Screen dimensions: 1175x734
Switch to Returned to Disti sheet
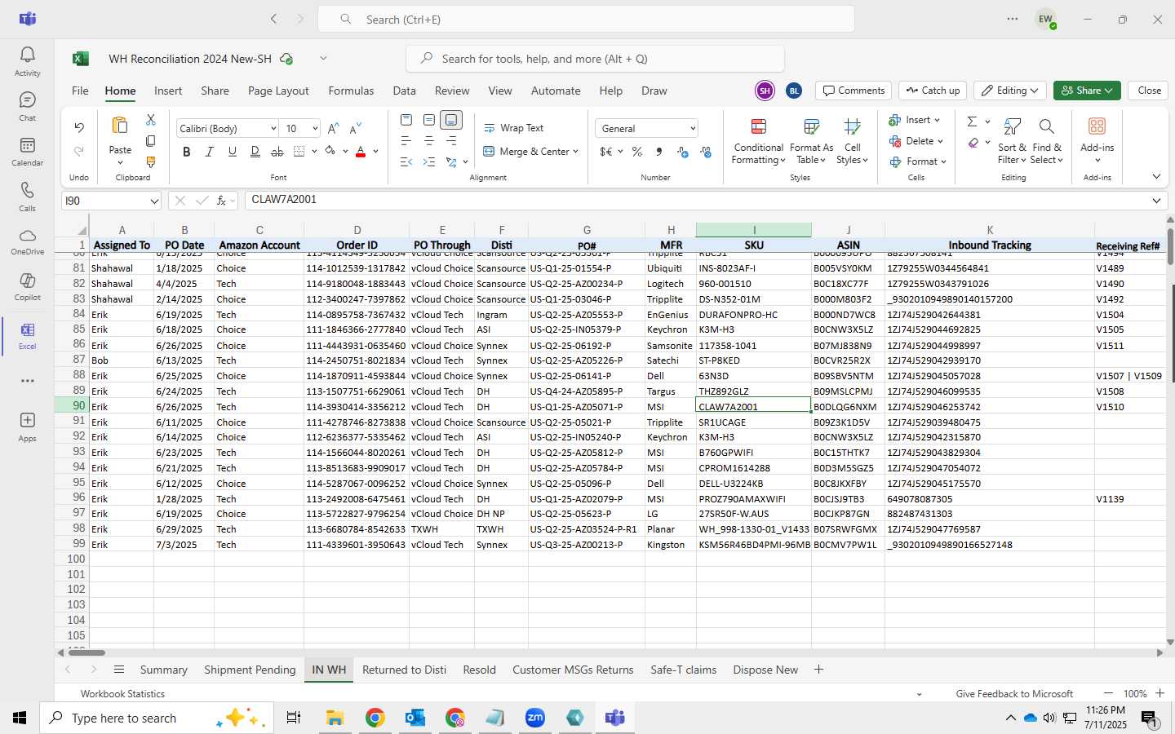point(404,670)
